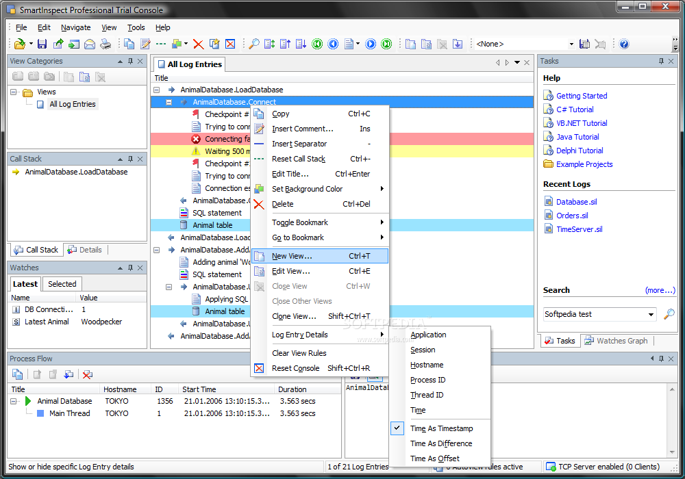Click the green dashed separator toolbar icon
Screen dimensions: 685x479
pyautogui.click(x=161, y=44)
